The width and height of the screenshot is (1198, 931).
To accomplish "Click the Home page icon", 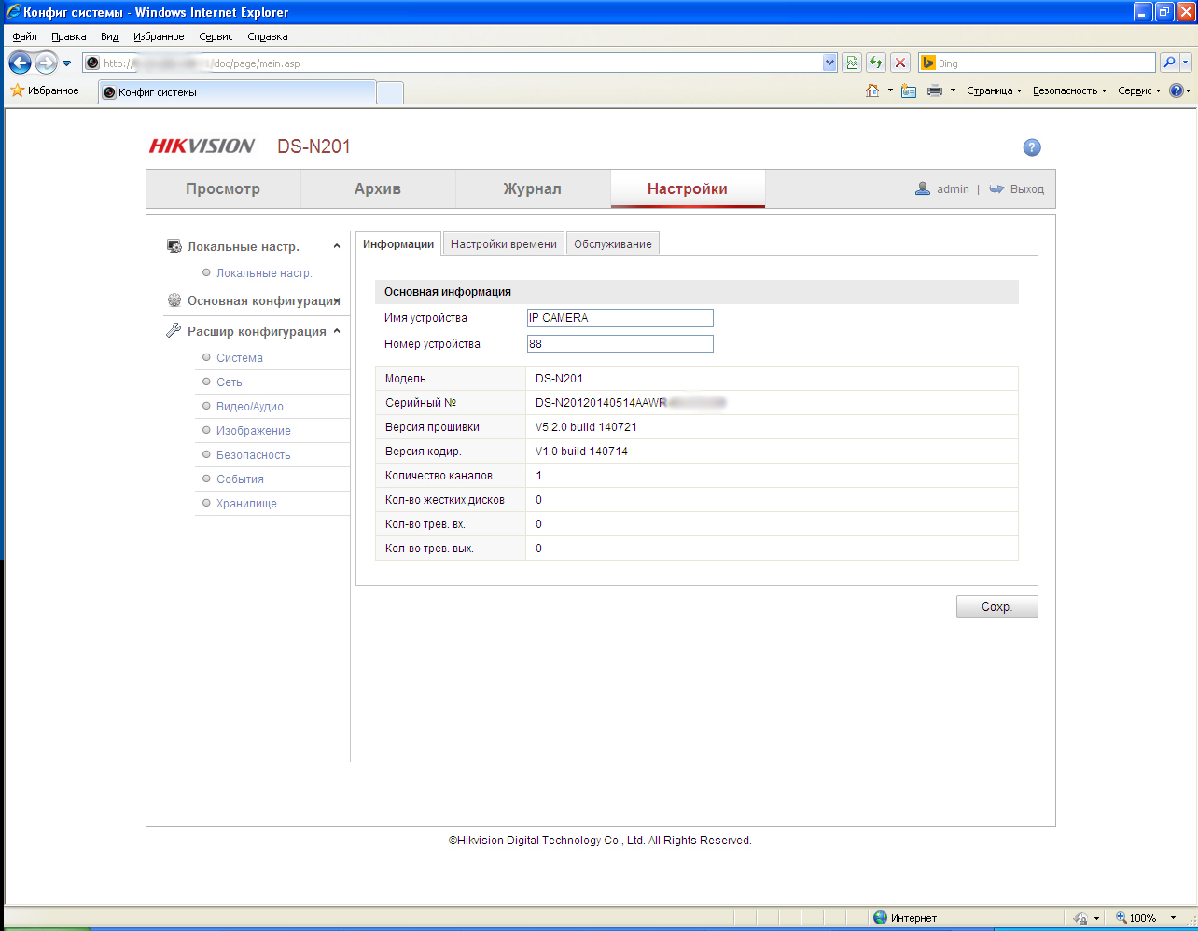I will coord(872,90).
